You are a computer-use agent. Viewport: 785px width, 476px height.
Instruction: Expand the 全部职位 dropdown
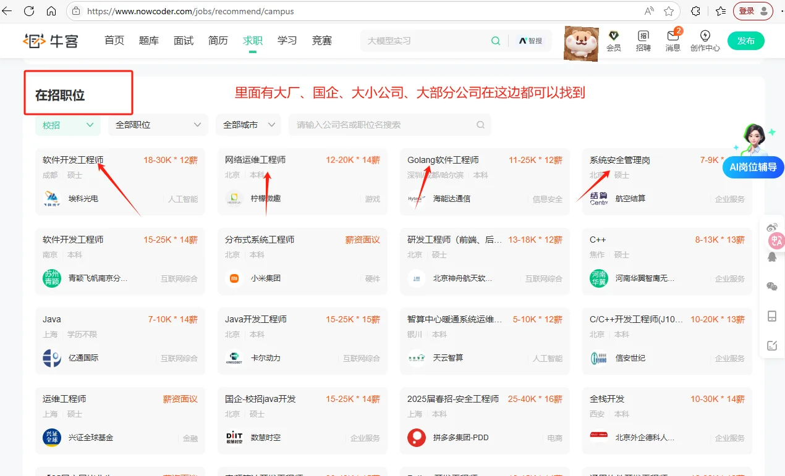click(x=158, y=125)
